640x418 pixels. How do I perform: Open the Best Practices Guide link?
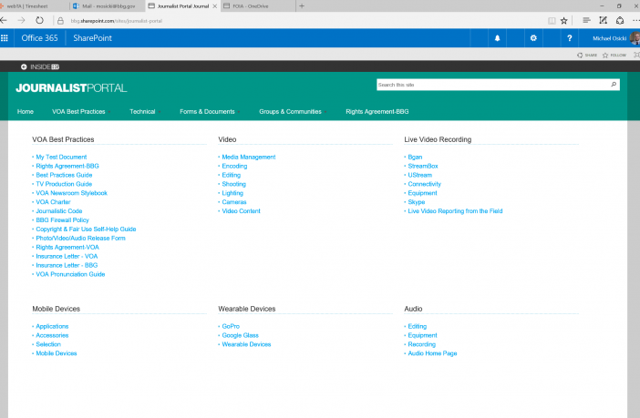point(64,175)
